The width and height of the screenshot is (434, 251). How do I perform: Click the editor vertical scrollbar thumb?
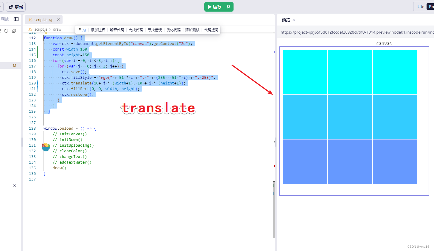(x=274, y=209)
